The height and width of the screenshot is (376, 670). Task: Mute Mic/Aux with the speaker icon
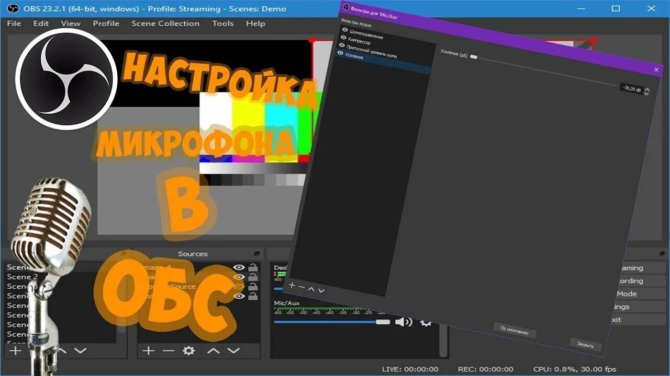click(x=403, y=322)
